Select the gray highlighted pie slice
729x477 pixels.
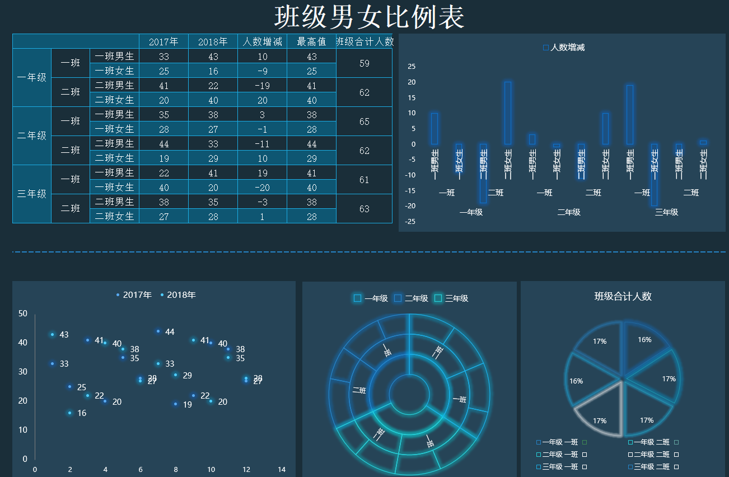click(604, 414)
